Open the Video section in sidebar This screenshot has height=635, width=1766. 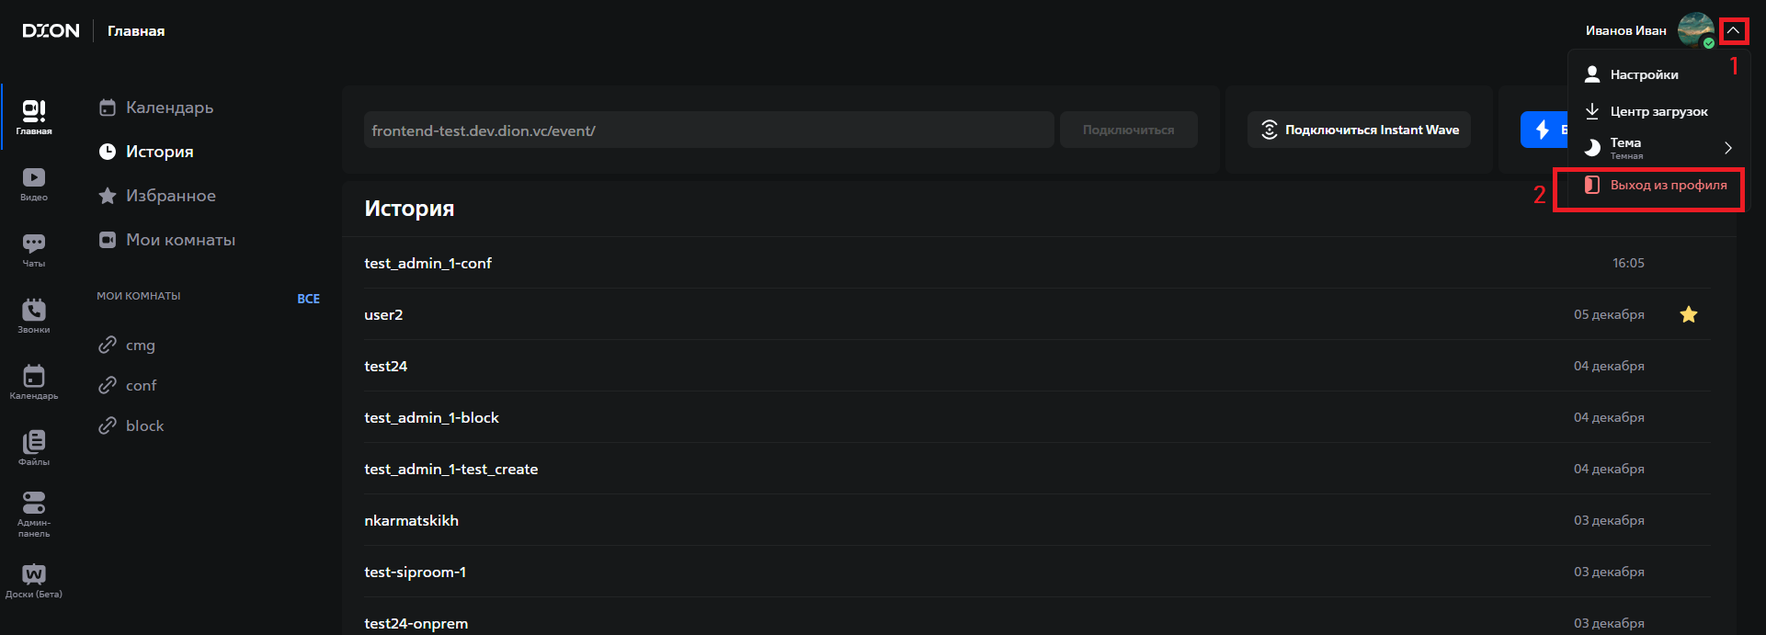click(x=34, y=183)
